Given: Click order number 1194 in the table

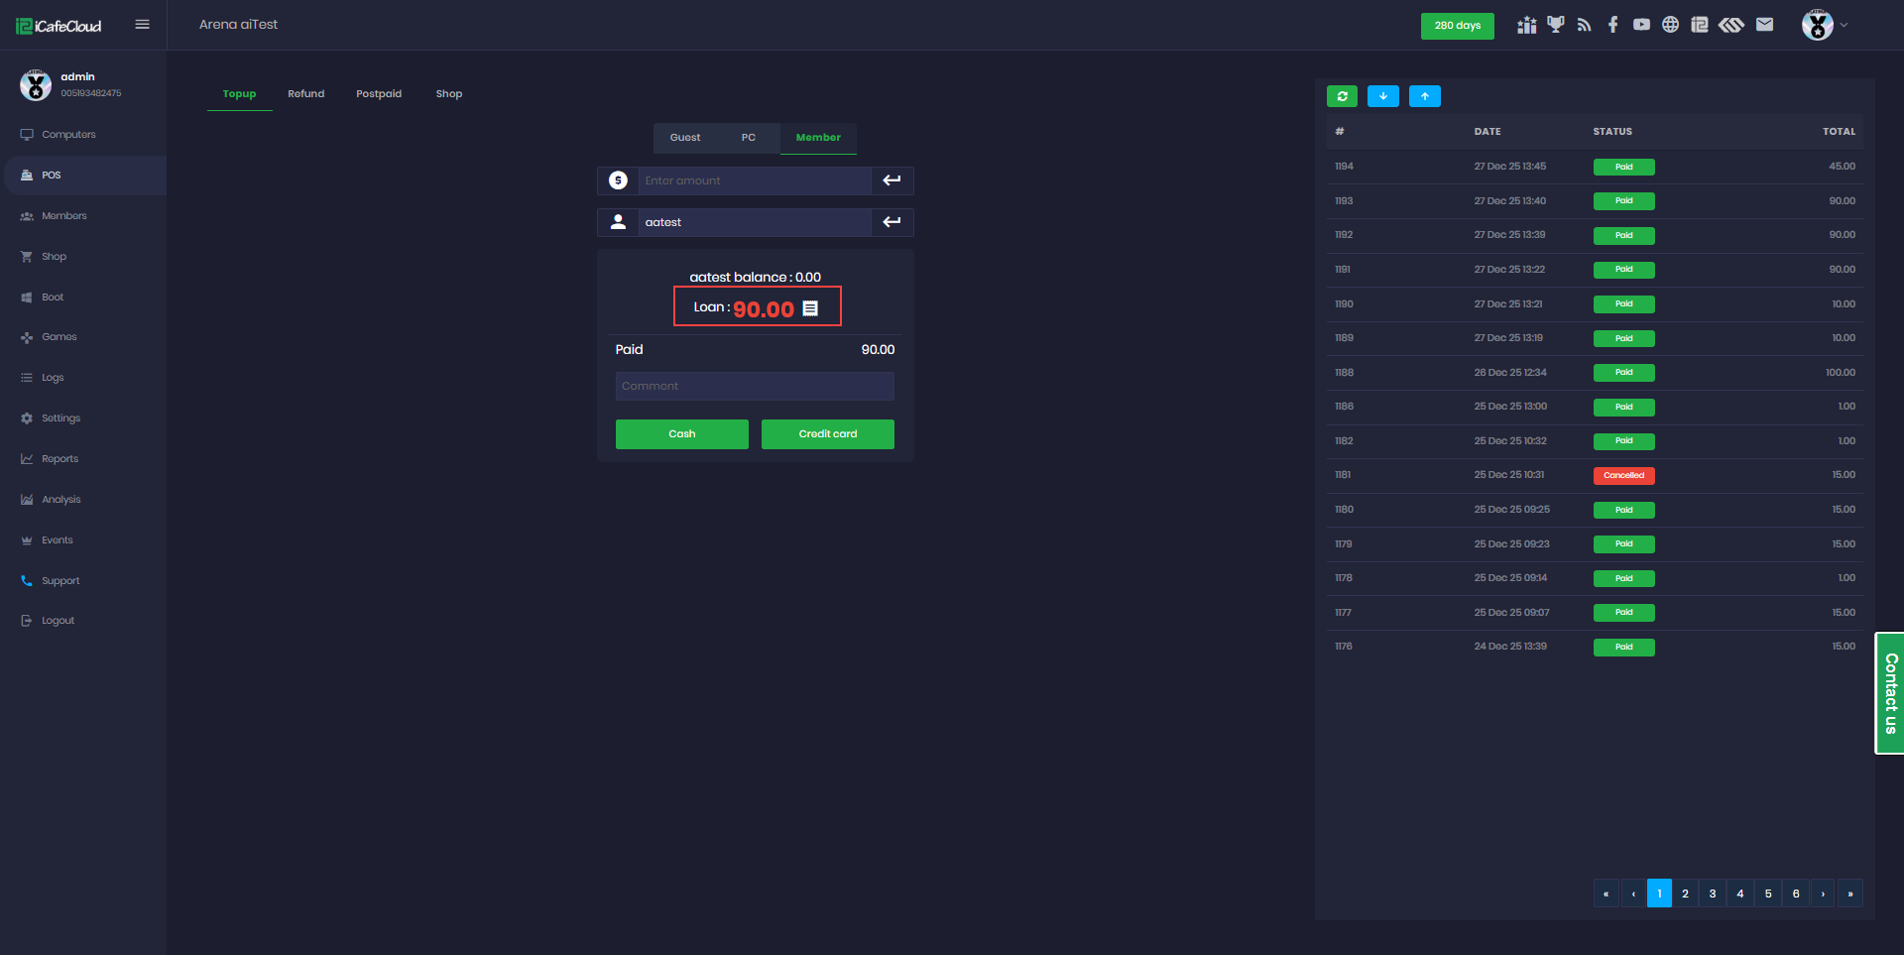Looking at the screenshot, I should pyautogui.click(x=1344, y=167).
